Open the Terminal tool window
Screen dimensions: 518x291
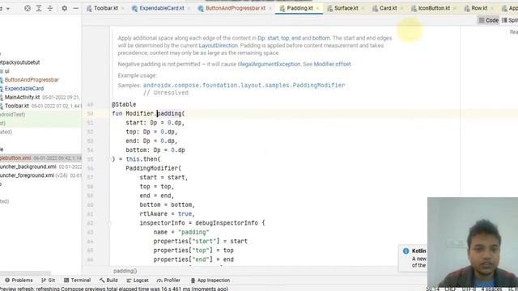[x=77, y=280]
